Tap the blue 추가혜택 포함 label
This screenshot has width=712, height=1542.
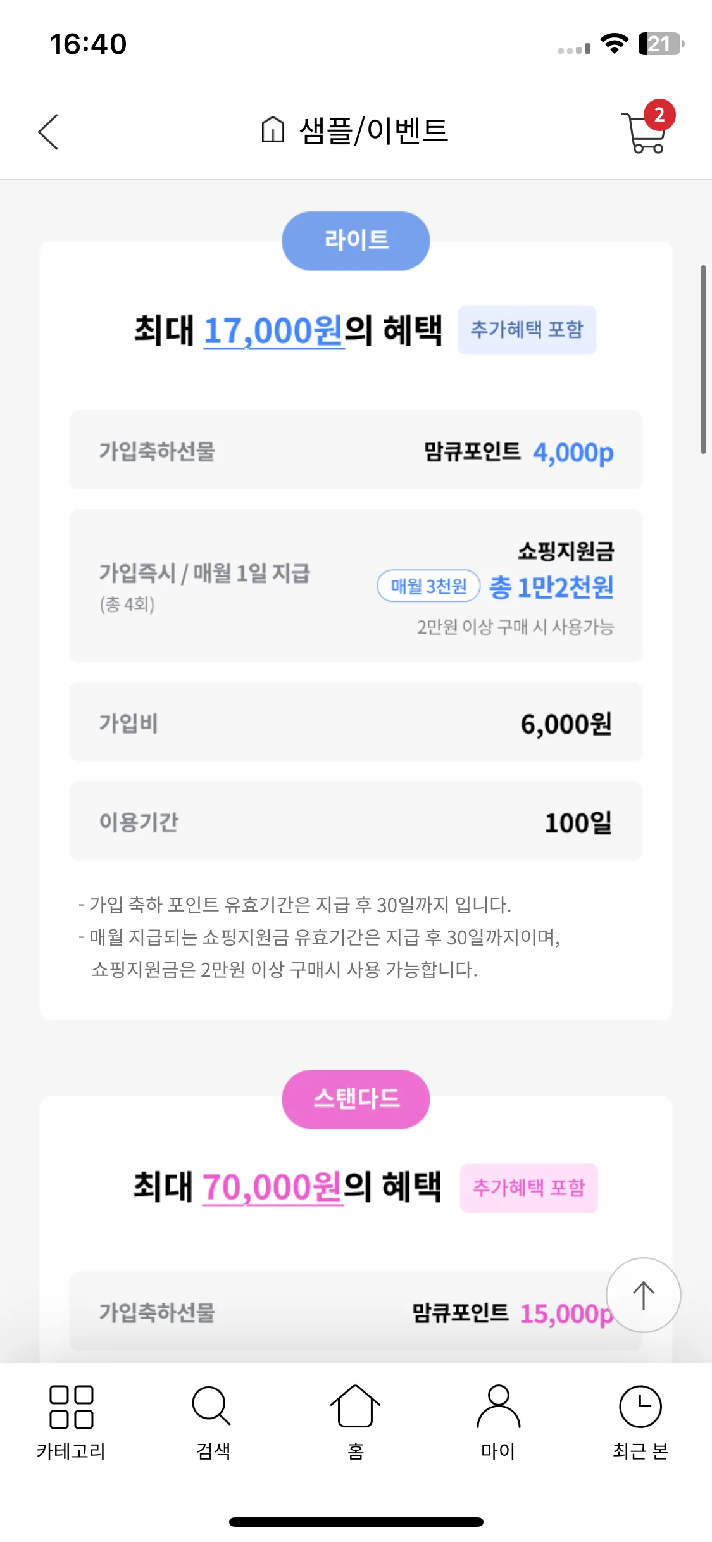(x=527, y=330)
